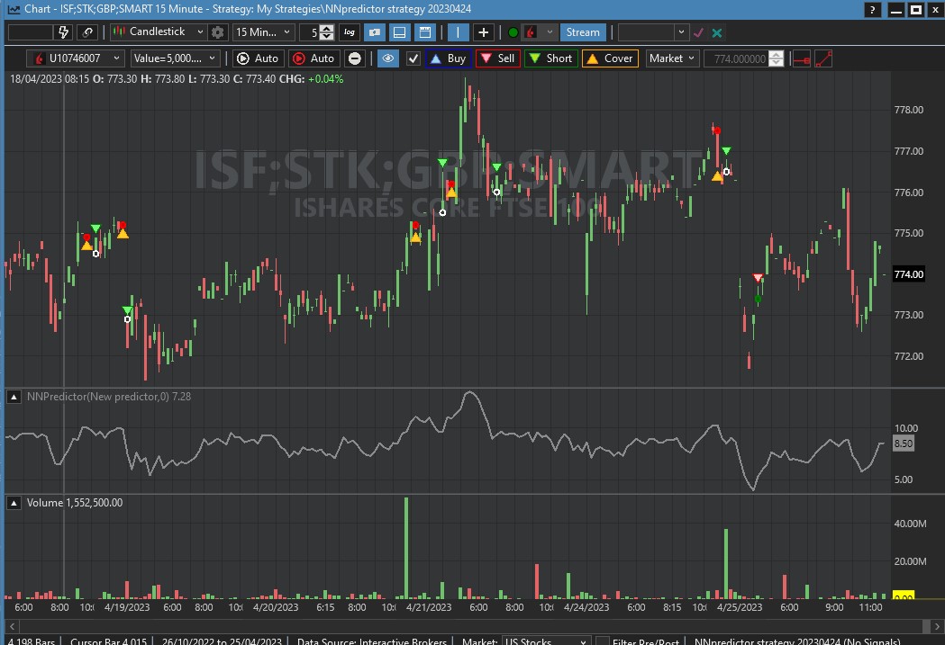Toggle the checkbox next to Buy

click(x=413, y=58)
